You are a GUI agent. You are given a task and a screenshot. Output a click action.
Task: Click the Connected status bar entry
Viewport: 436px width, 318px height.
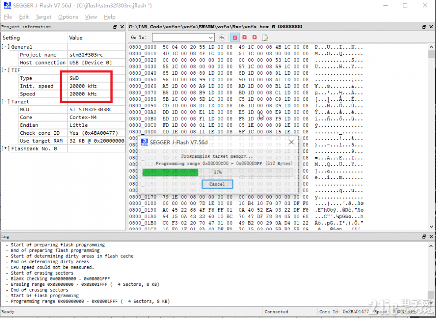277,312
